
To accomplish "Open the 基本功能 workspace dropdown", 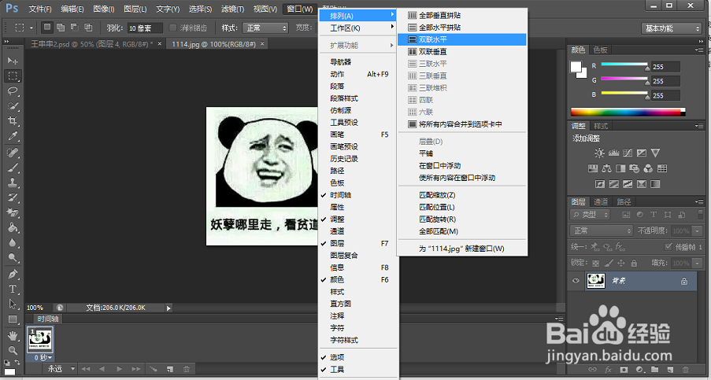I will point(672,28).
